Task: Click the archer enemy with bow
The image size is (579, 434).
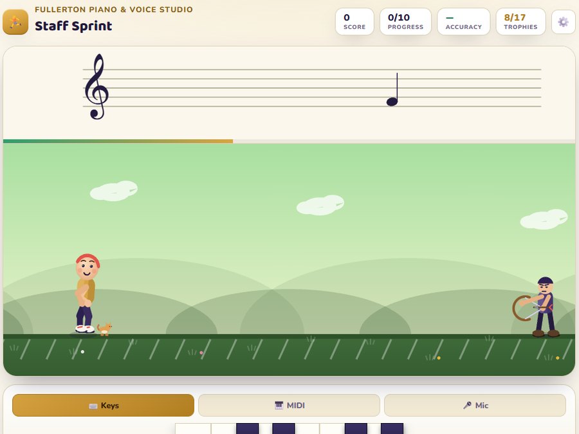Action: tap(537, 307)
